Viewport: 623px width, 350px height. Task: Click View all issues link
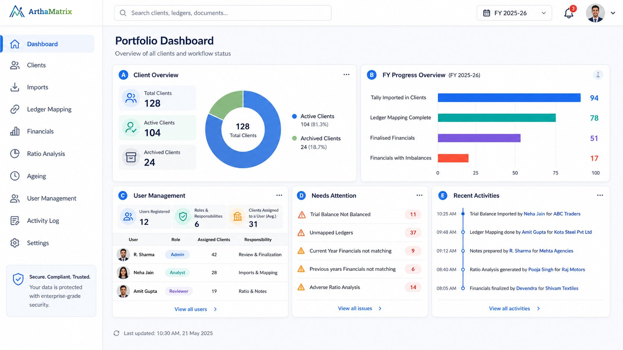coord(360,308)
